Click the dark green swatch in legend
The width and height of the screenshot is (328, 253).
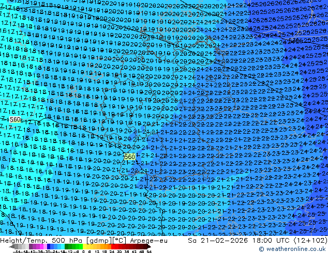(66, 246)
